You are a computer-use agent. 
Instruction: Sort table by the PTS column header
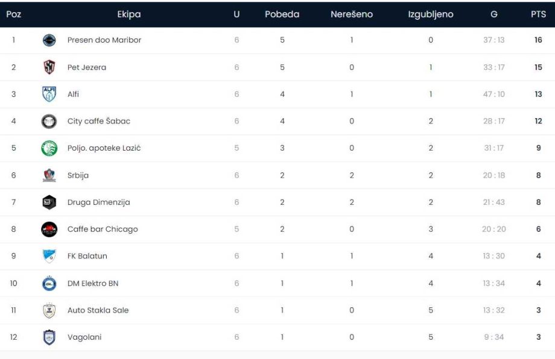click(x=538, y=14)
